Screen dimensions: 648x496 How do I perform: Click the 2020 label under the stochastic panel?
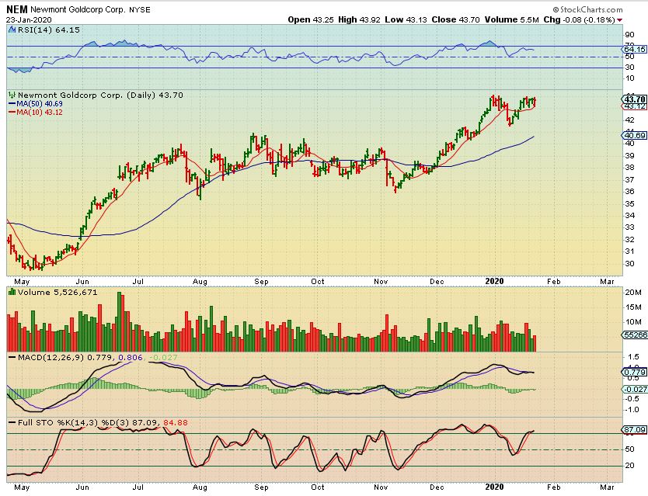coord(495,487)
